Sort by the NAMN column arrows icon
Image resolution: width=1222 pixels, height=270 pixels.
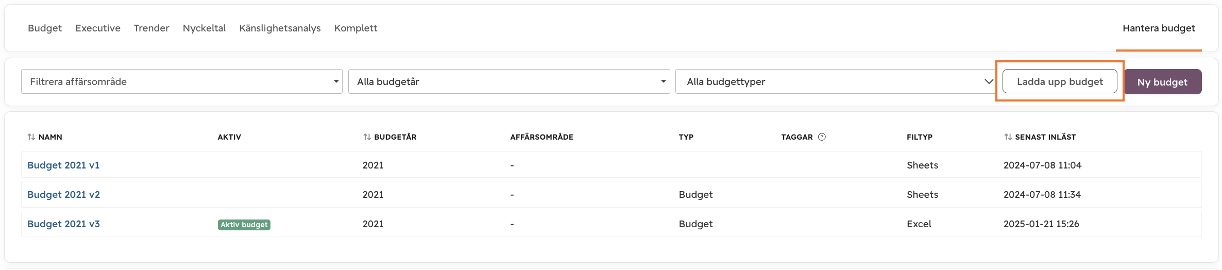pyautogui.click(x=31, y=137)
